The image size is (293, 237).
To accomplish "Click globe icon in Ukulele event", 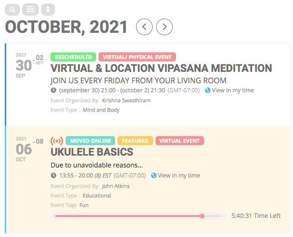I will coord(154,176).
